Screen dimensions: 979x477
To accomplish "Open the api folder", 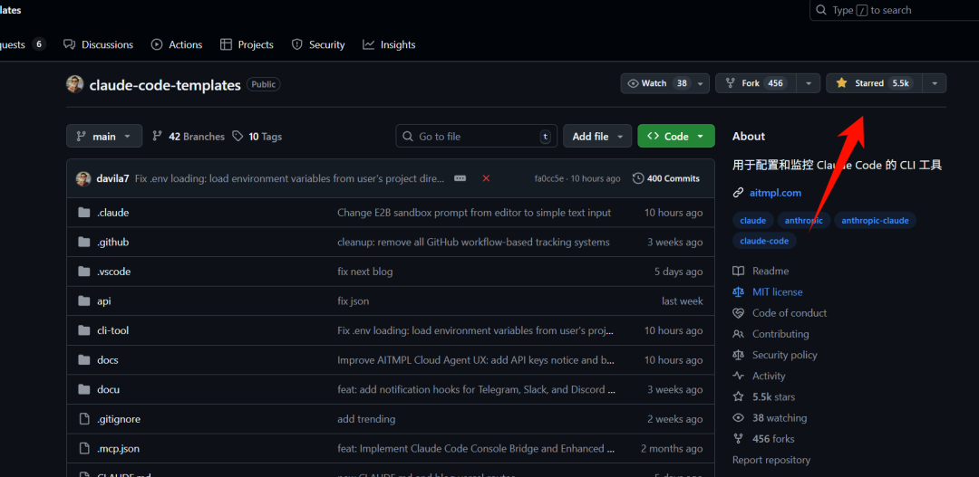I will point(103,301).
